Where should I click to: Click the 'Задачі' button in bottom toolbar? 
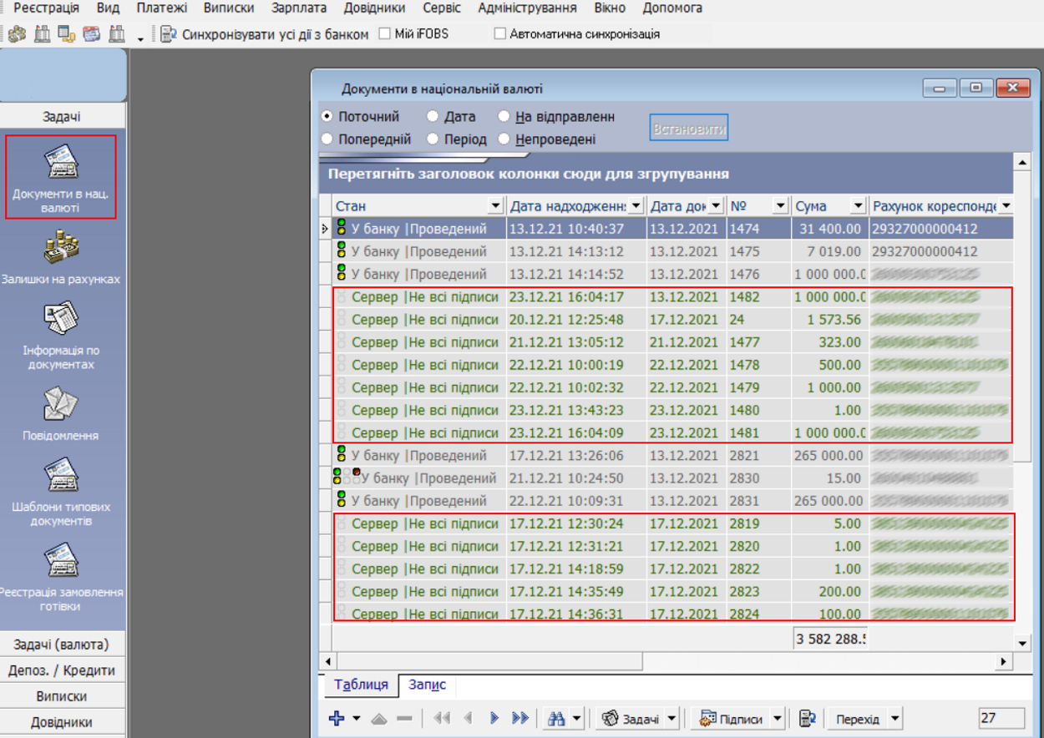[631, 718]
